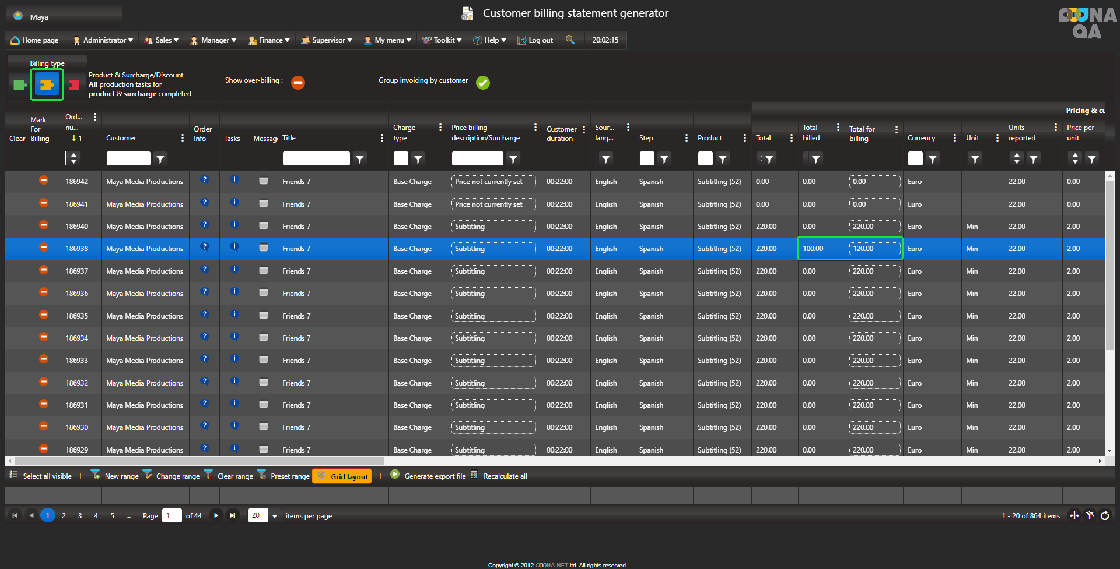Mark order 186936 for billing
Viewport: 1120px width, 569px height.
(44, 292)
